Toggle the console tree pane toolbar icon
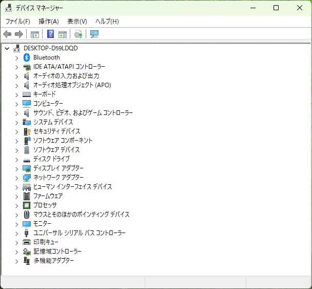This screenshot has height=289, width=312. 35,34
